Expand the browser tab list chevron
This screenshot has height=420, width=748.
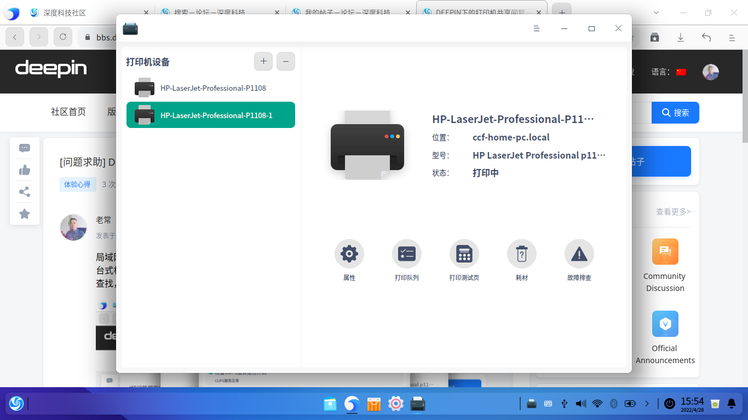[x=657, y=13]
